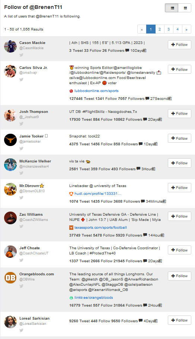This screenshot has height=339, width=195.
Task: Follow Cason Mackie
Action: click(x=179, y=45)
